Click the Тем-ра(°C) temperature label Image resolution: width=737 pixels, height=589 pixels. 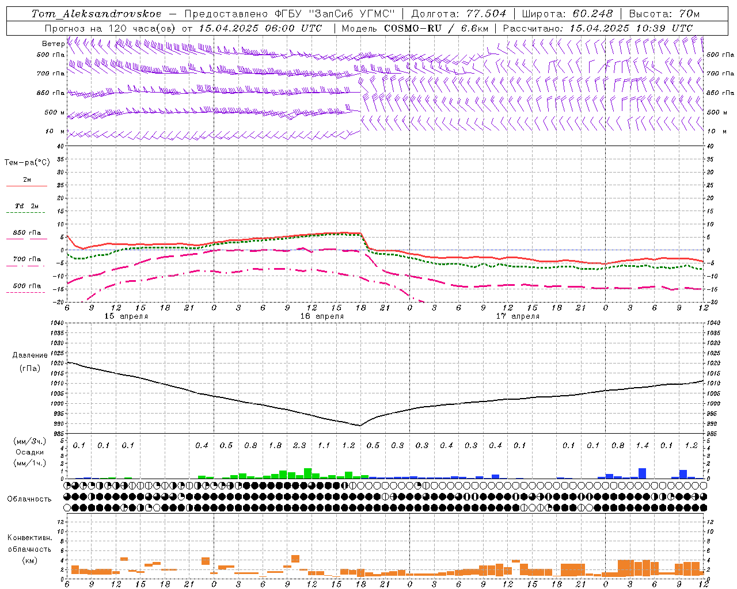tap(27, 163)
